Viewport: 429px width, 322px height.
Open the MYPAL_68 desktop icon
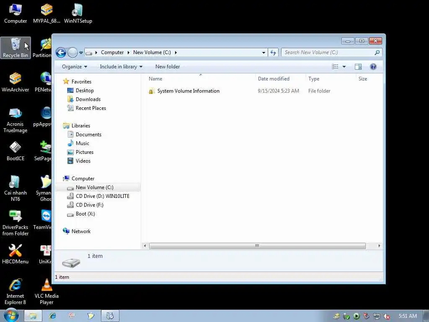coord(47,13)
